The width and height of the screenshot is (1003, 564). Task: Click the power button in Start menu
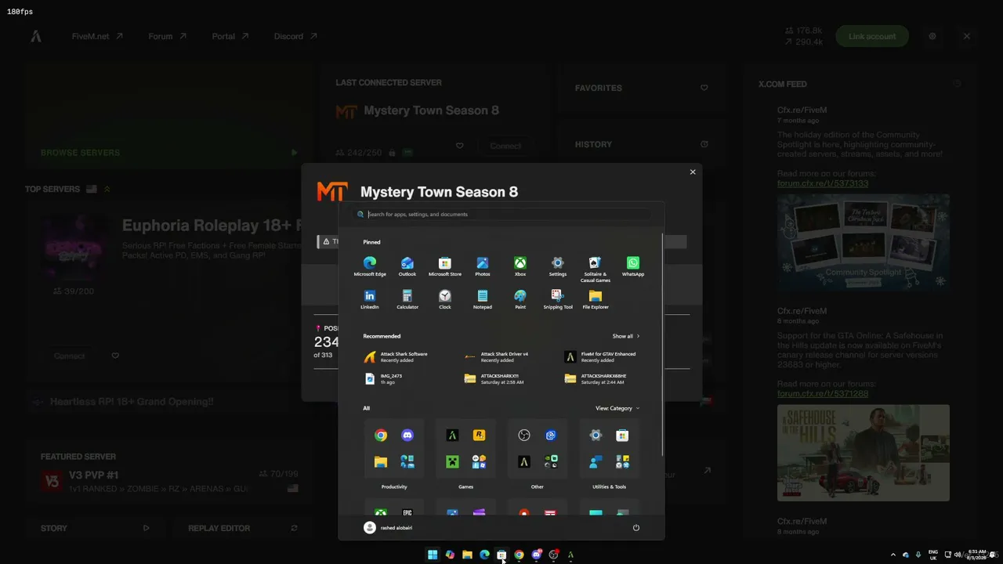click(x=635, y=528)
